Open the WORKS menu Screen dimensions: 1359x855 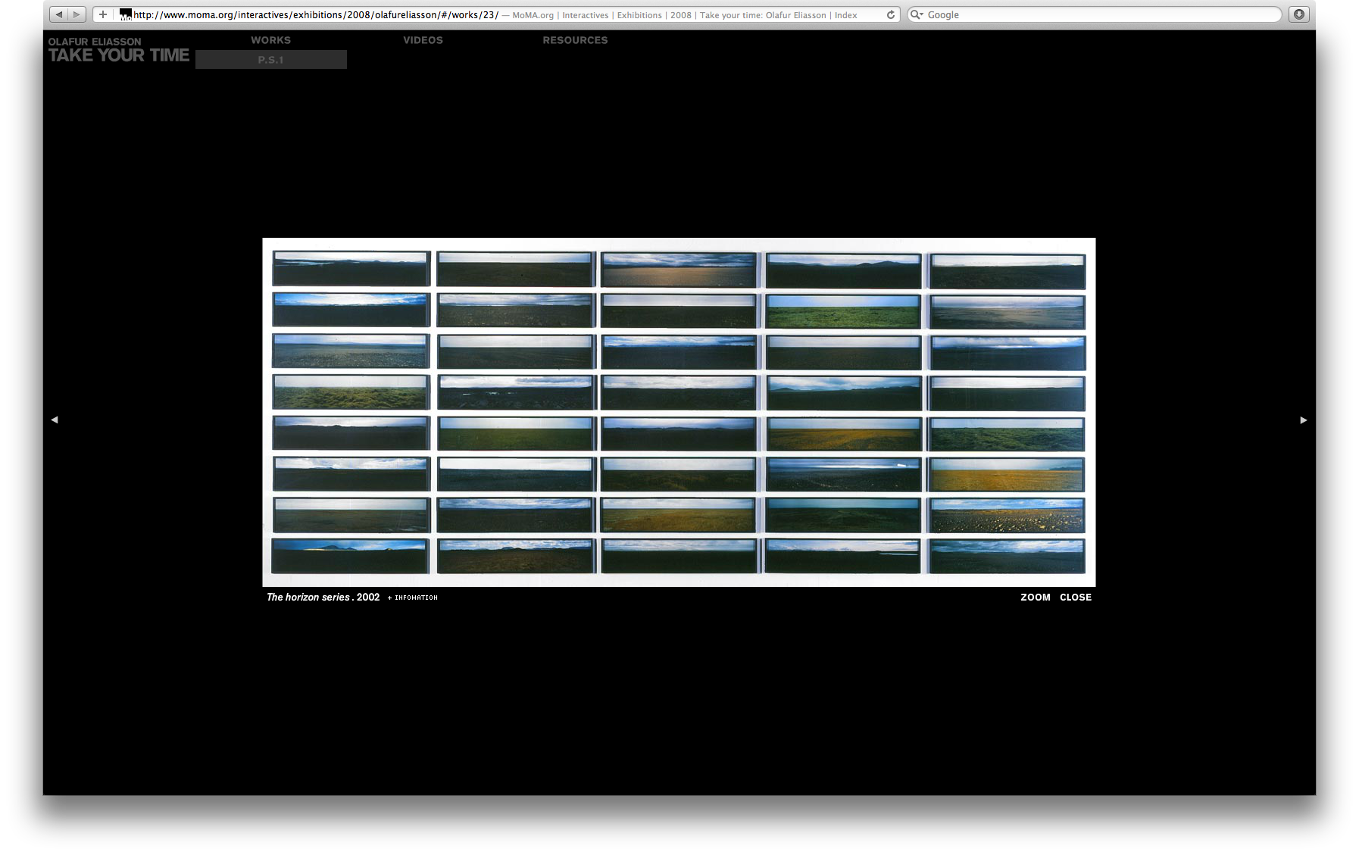coord(271,40)
